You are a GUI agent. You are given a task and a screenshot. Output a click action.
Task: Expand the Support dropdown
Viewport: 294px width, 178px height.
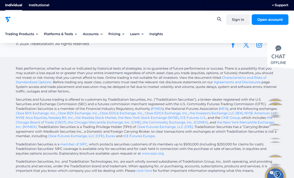pos(280,5)
